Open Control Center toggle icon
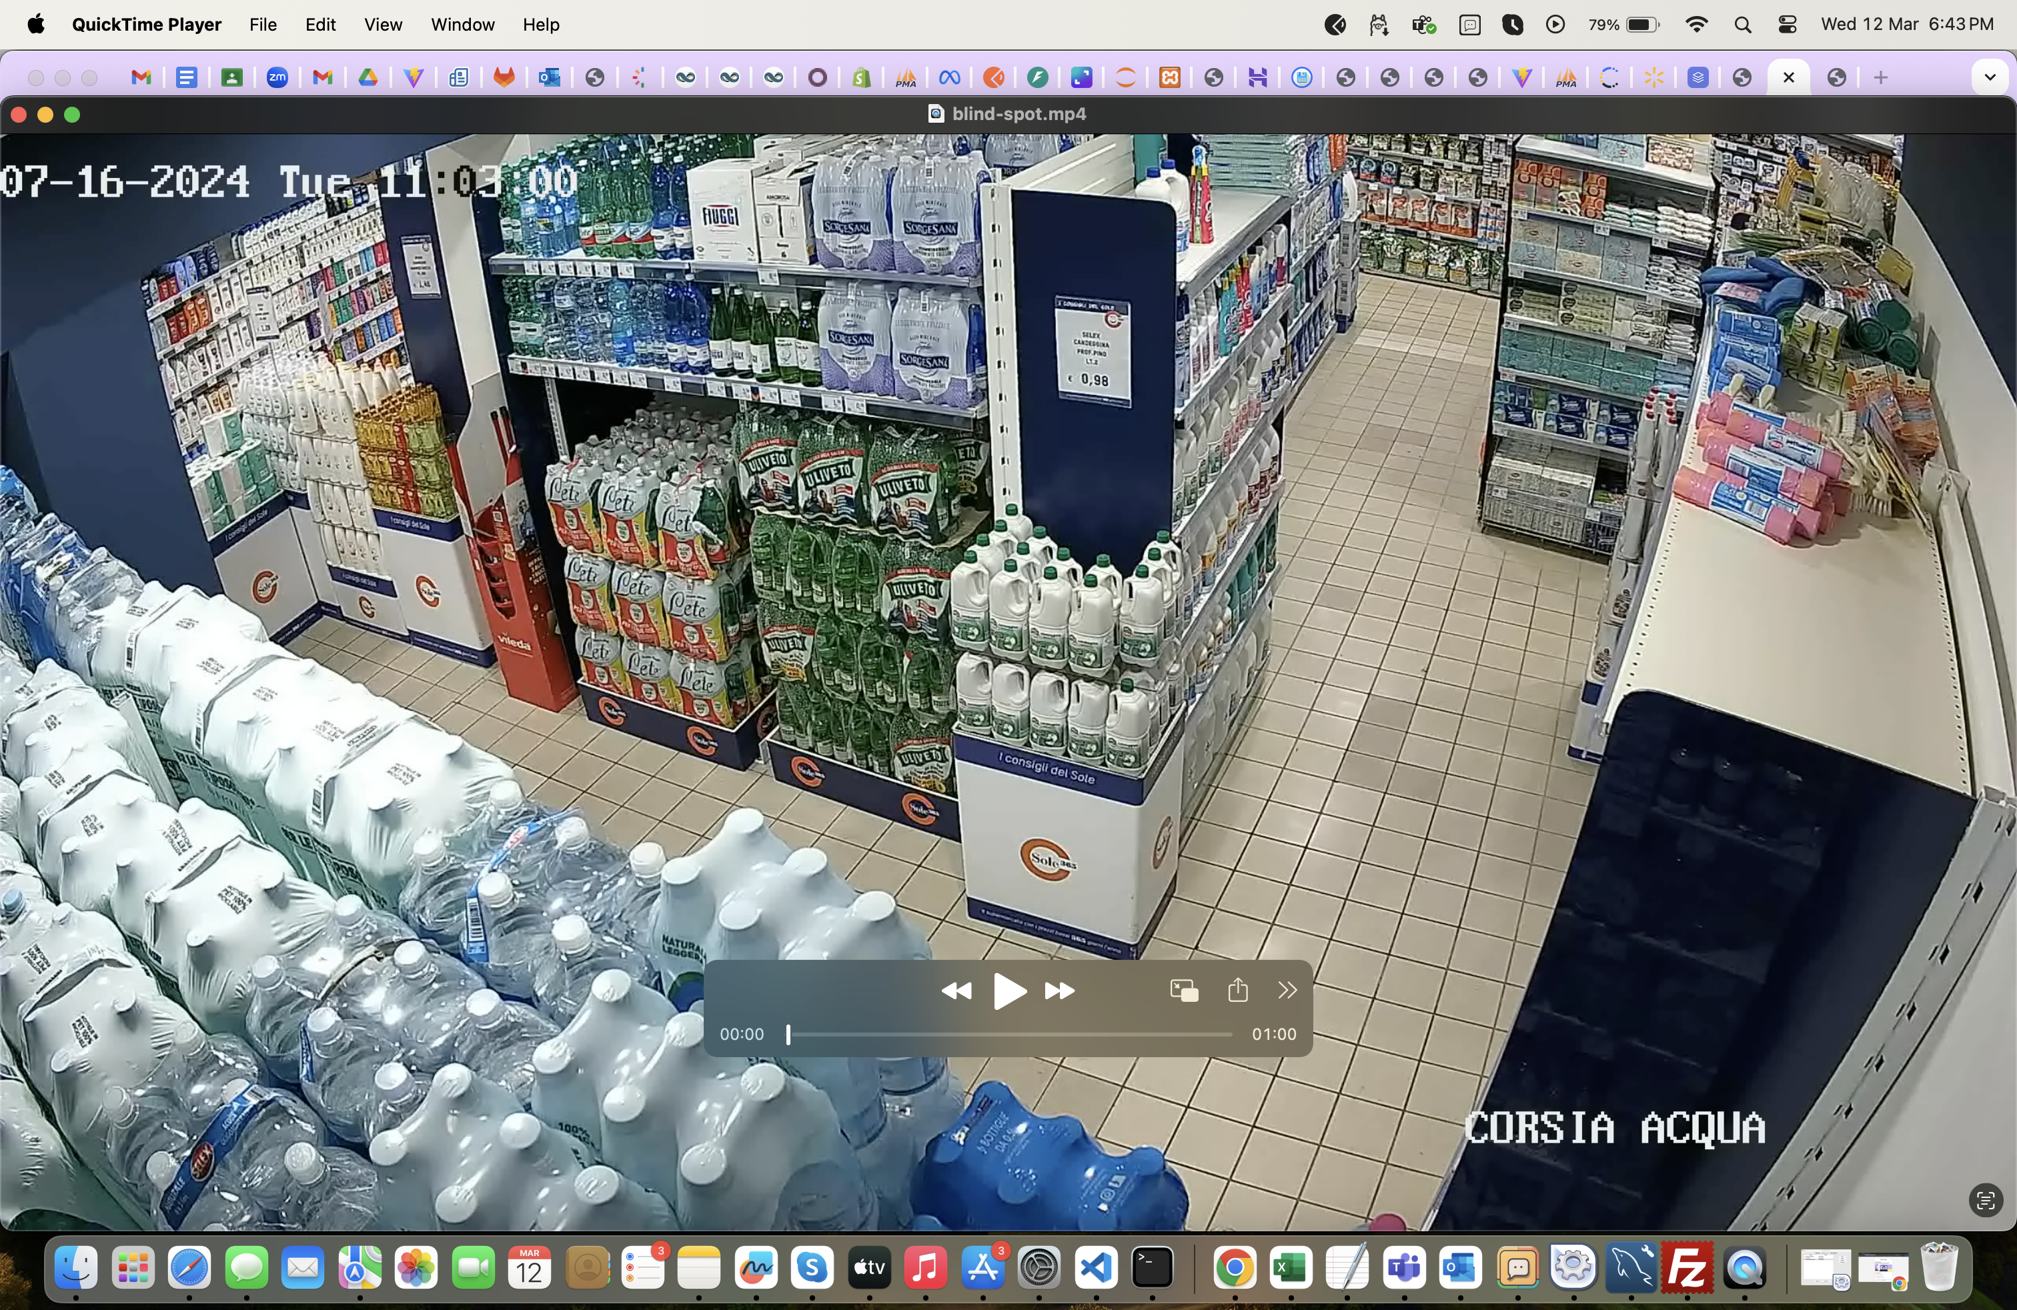Viewport: 2017px width, 1310px height. click(1788, 25)
